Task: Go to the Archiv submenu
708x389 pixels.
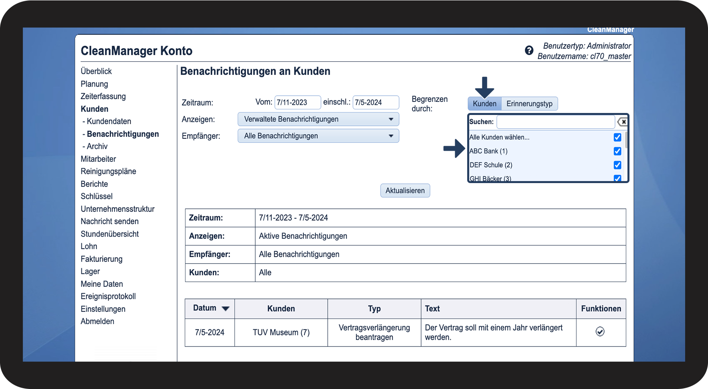Action: [97, 147]
